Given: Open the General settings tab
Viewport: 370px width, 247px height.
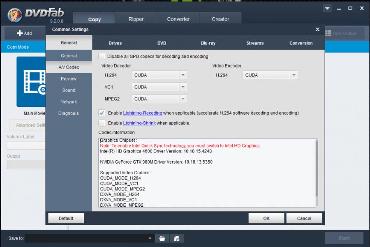Looking at the screenshot, I should [69, 43].
